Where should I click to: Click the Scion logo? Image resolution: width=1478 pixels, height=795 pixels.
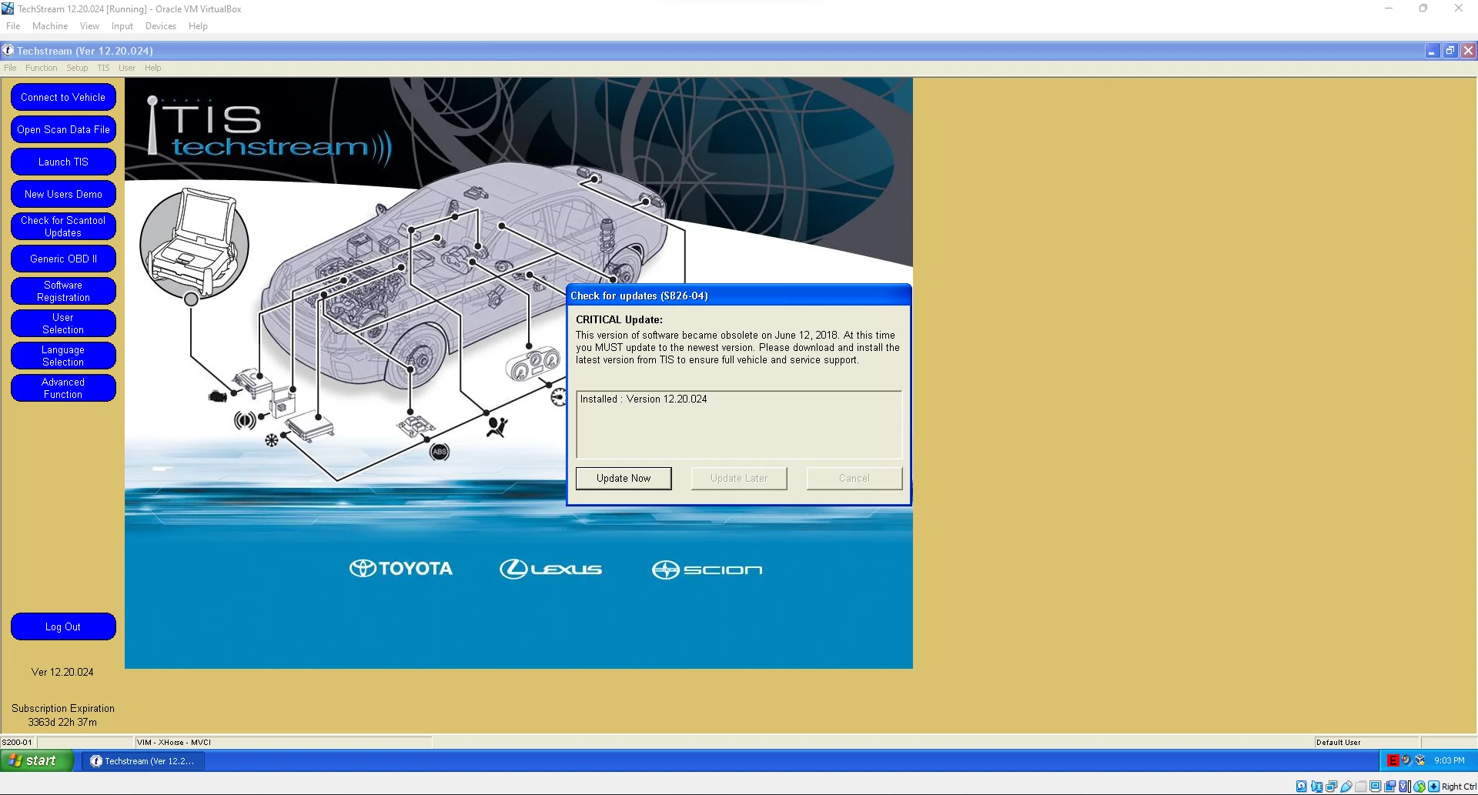pos(707,570)
